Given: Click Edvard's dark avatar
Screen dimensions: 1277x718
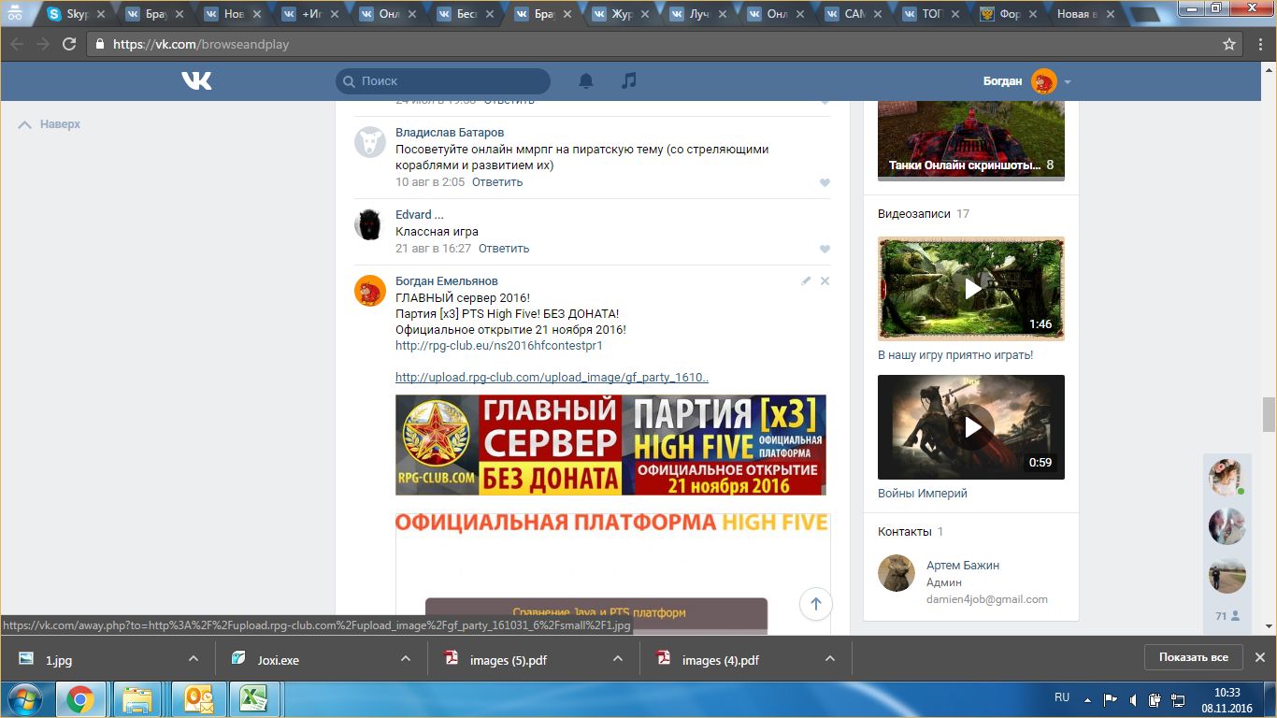Looking at the screenshot, I should coord(370,224).
